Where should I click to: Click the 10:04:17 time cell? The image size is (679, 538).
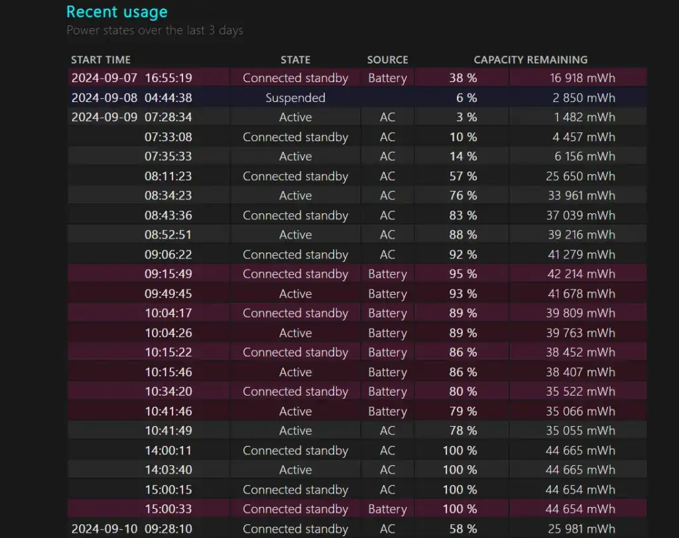pos(168,313)
